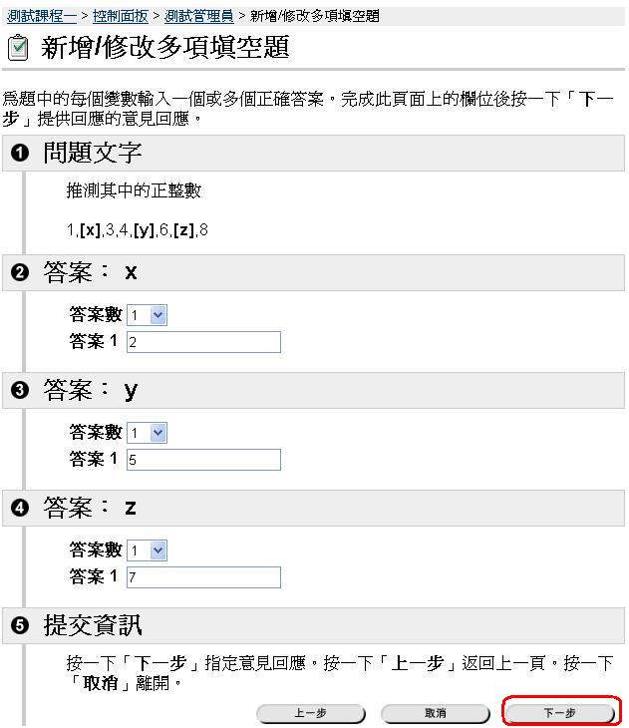Focus the 答案 1 field for x
The height and width of the screenshot is (728, 629).
[203, 342]
